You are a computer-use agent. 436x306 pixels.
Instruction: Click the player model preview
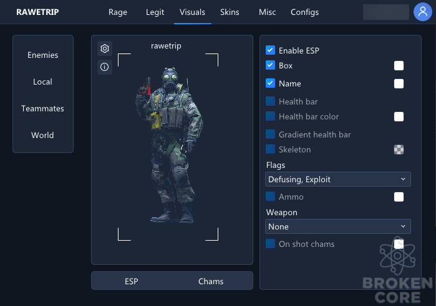pyautogui.click(x=169, y=145)
